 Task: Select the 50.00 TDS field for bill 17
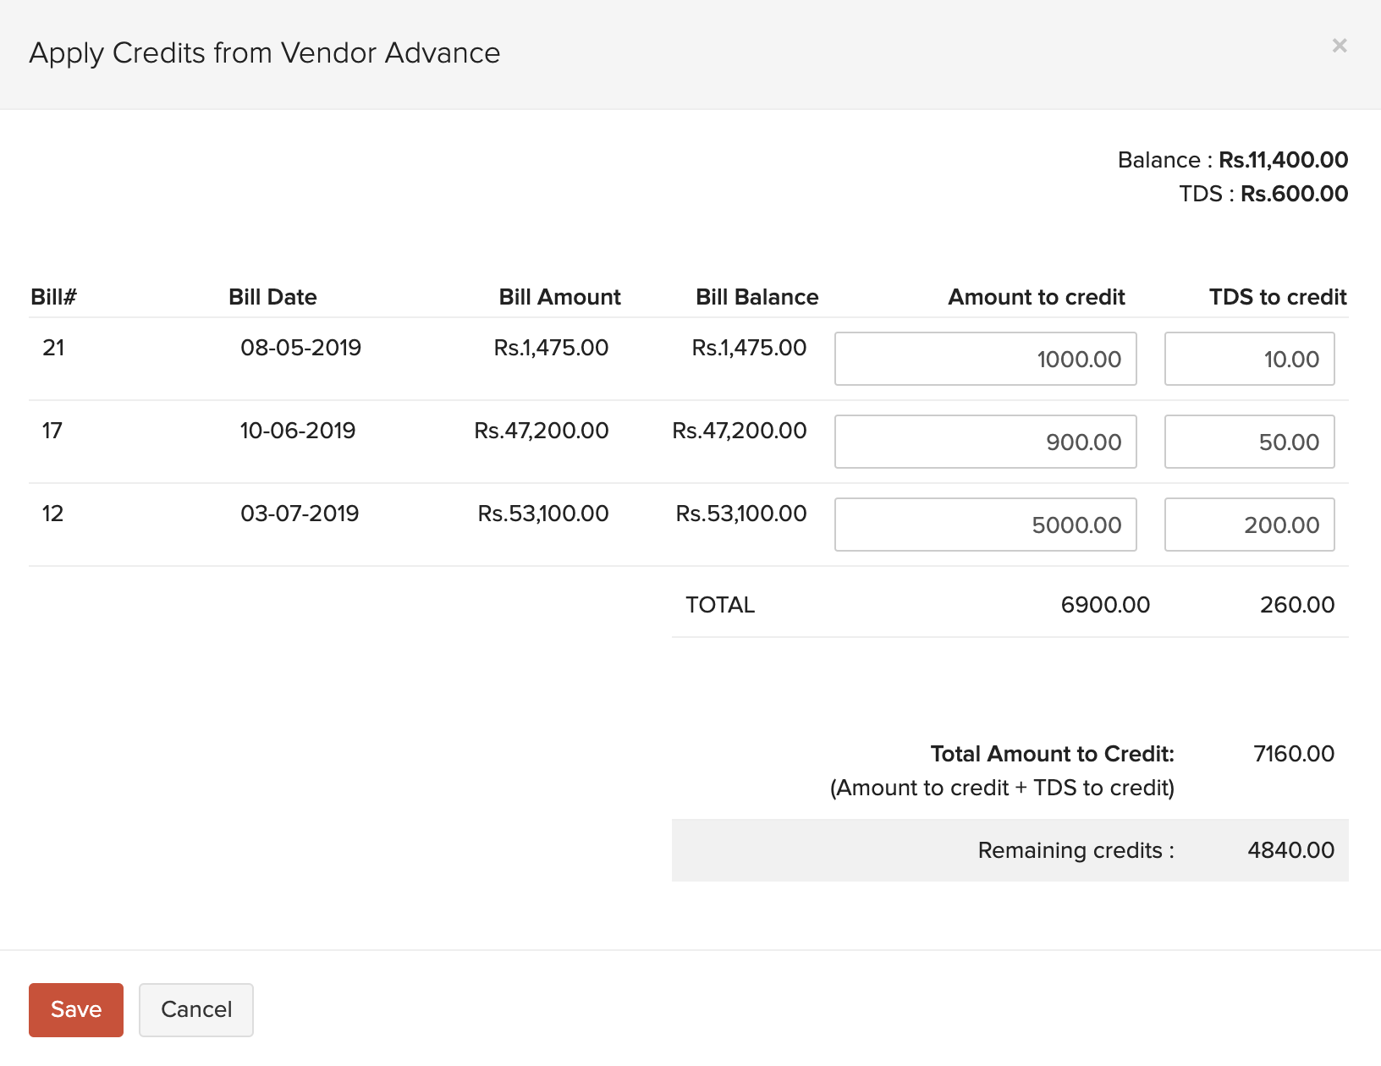(x=1249, y=442)
